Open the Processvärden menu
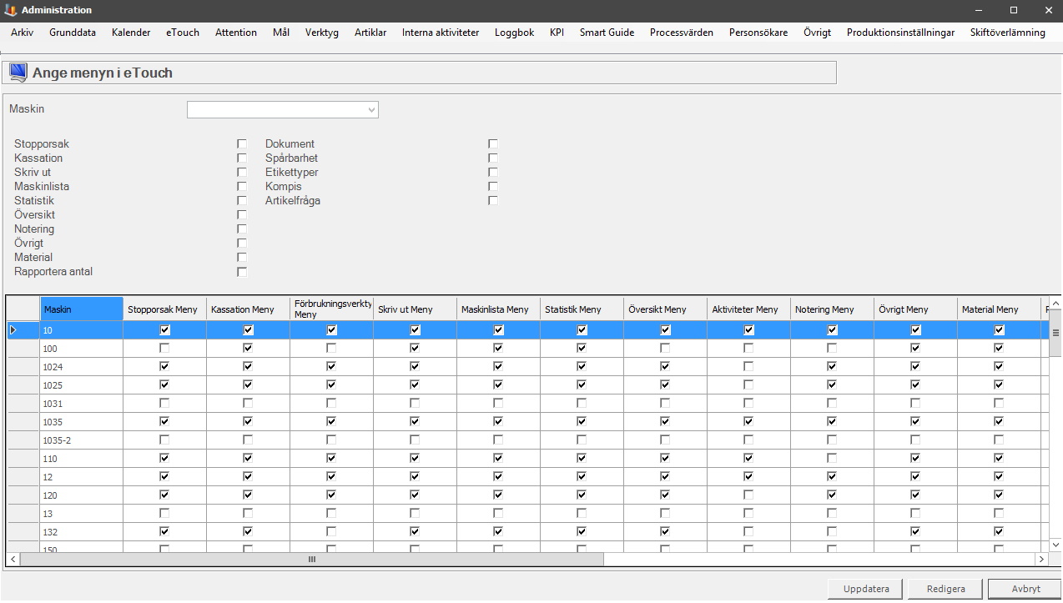The width and height of the screenshot is (1063, 603). 682,33
